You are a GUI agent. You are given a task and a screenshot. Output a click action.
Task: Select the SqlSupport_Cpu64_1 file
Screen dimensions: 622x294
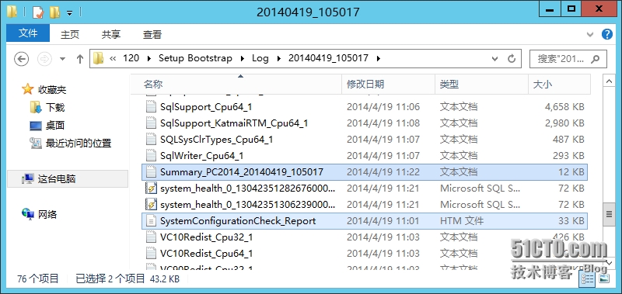(364, 107)
